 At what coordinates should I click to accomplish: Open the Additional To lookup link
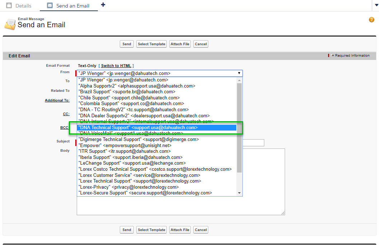tap(57, 100)
